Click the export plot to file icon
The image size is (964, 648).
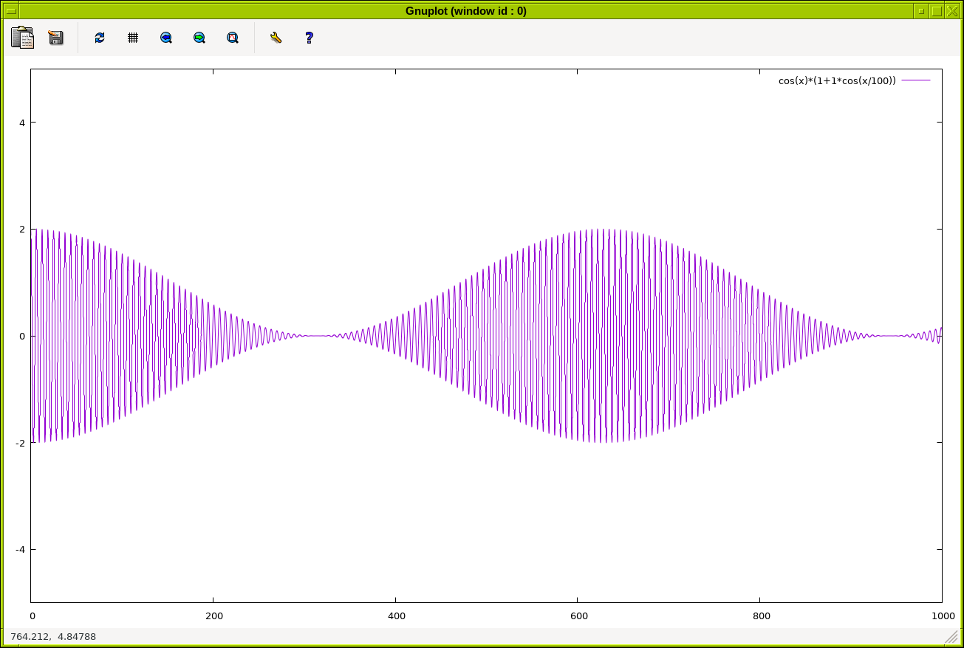(56, 38)
